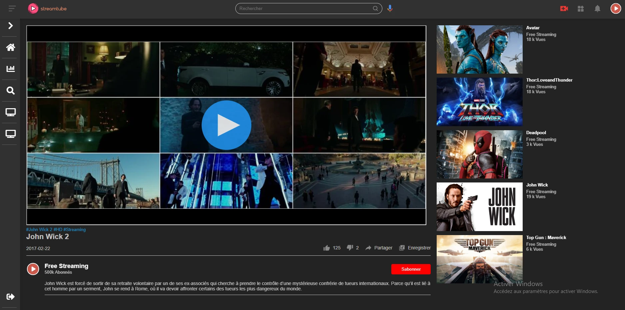Click the Partager label
The width and height of the screenshot is (625, 310).
click(x=383, y=248)
